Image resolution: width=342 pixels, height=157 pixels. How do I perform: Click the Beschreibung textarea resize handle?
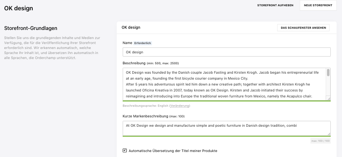[329, 99]
